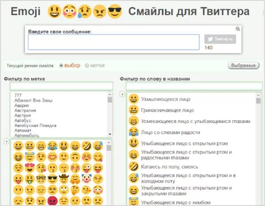Insert the money-mouth emoji from grid

[x=30, y=180]
